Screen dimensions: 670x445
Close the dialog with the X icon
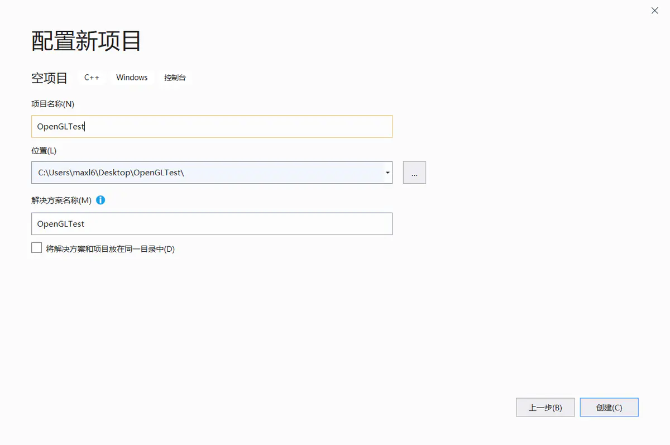pos(654,10)
